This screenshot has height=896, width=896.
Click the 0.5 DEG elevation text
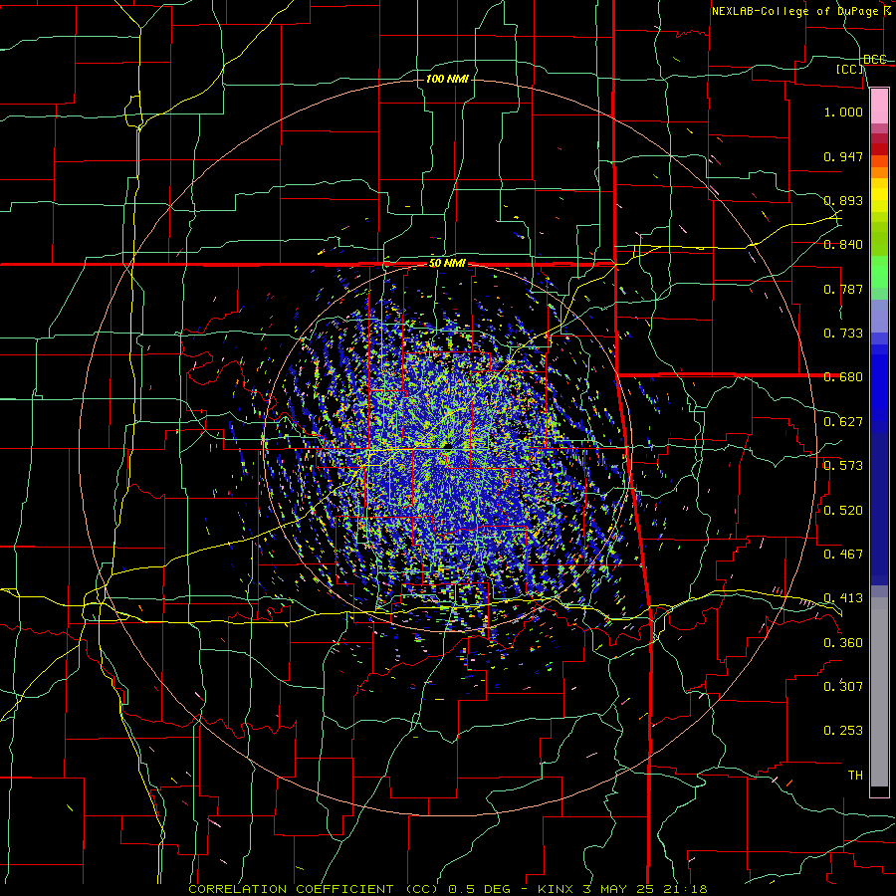482,889
